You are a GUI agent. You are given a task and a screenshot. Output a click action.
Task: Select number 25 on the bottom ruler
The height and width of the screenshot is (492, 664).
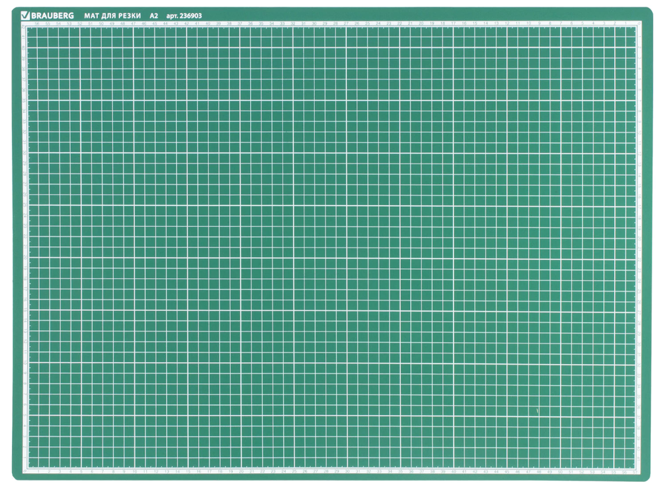(x=294, y=471)
